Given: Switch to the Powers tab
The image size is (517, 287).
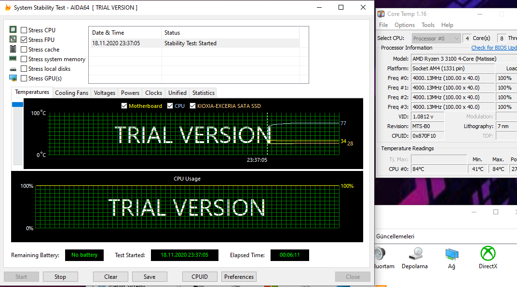Looking at the screenshot, I should pos(130,93).
